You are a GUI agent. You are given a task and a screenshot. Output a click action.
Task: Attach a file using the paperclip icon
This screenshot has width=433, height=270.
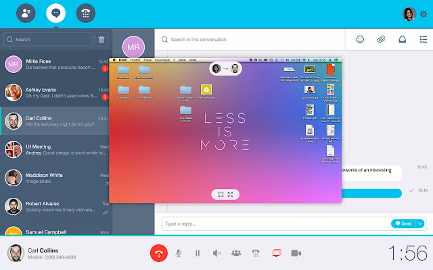point(381,39)
